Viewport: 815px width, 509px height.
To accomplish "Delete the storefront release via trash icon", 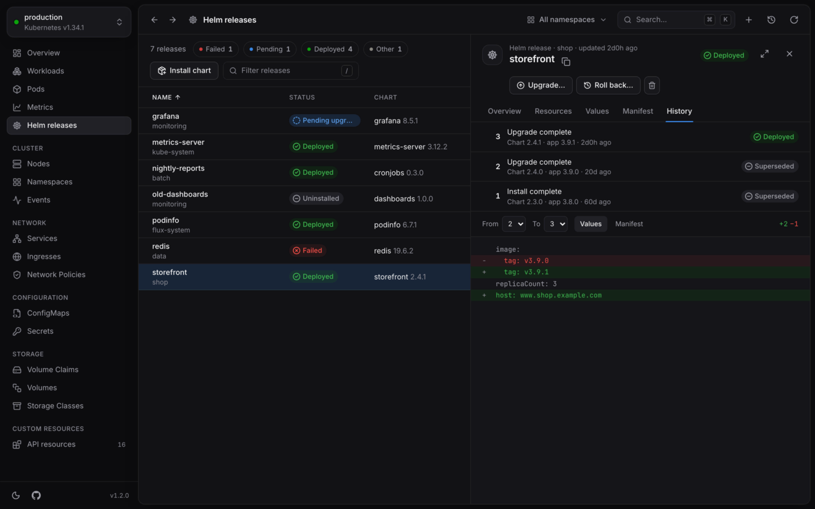I will point(652,85).
